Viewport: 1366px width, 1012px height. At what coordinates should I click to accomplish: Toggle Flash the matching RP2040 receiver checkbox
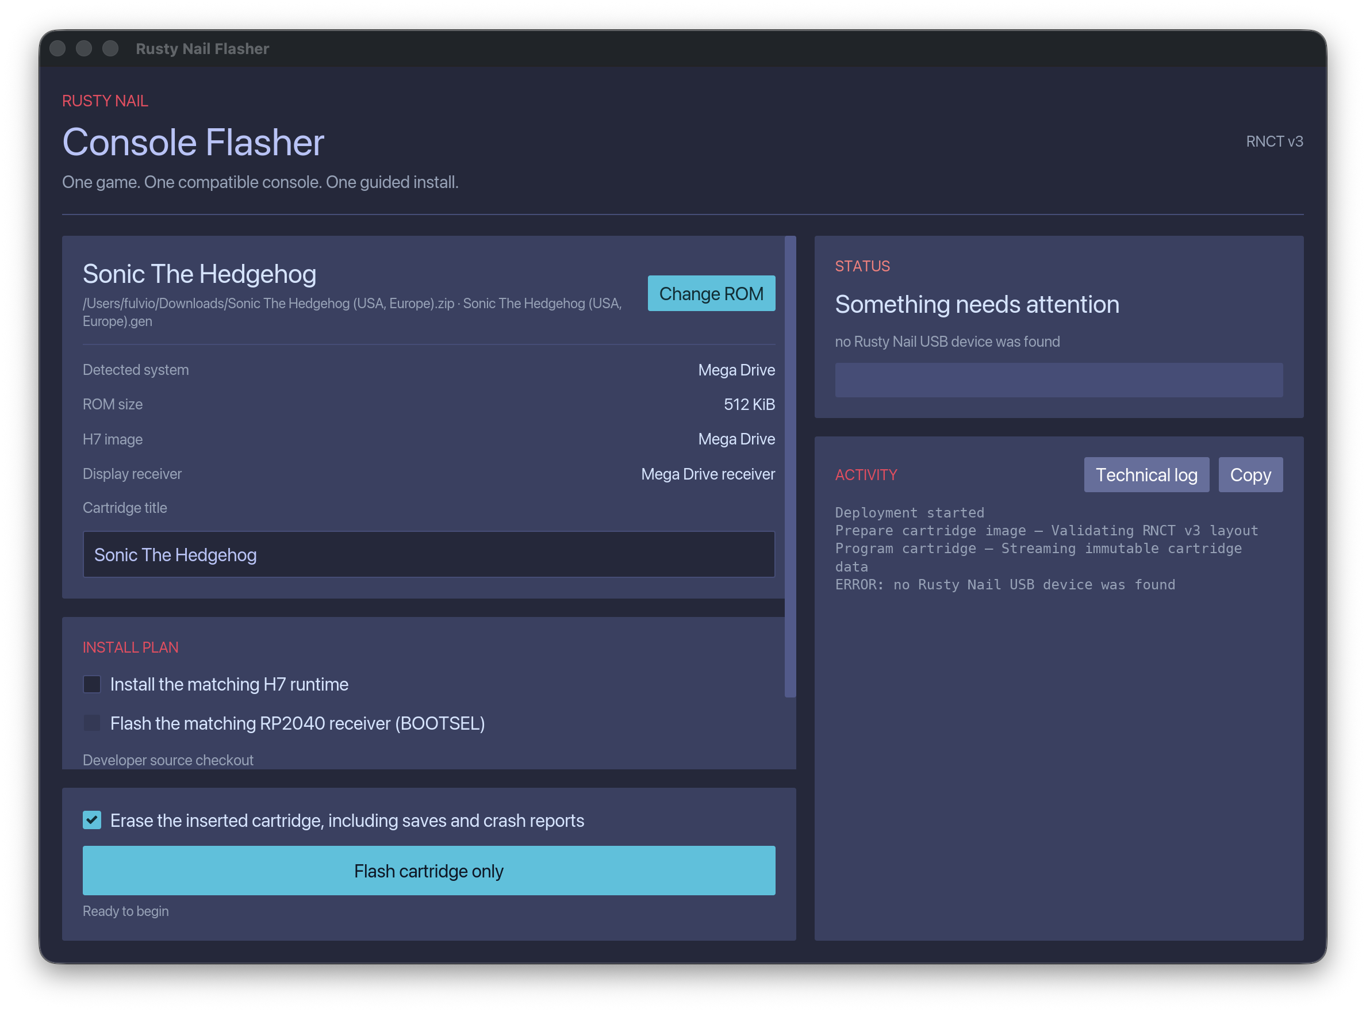(x=92, y=723)
